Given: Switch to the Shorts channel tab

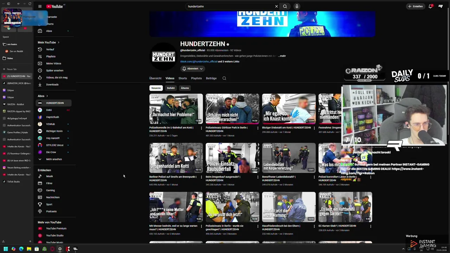Looking at the screenshot, I should click(183, 78).
